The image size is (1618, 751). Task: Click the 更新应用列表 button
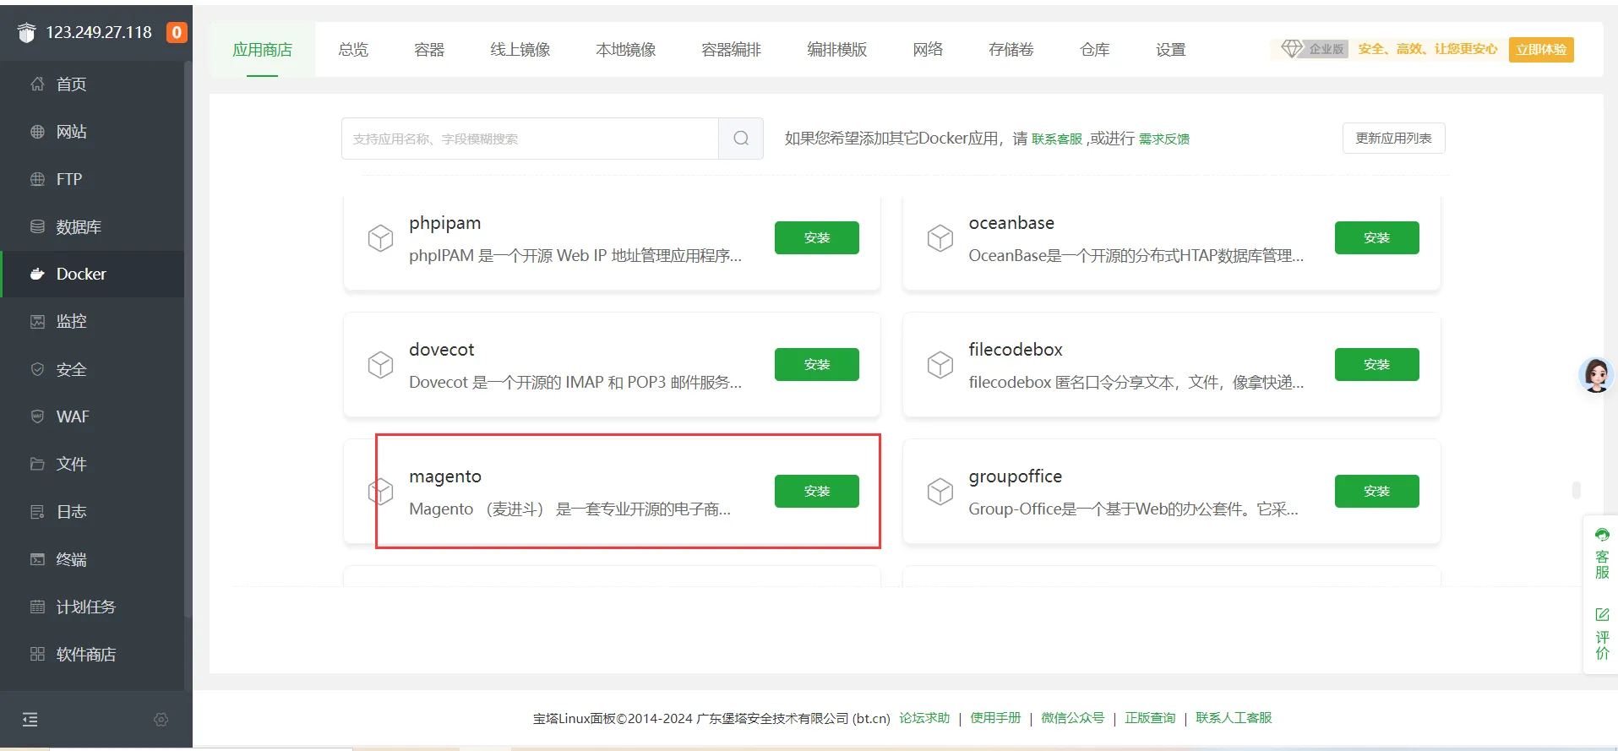click(x=1394, y=139)
